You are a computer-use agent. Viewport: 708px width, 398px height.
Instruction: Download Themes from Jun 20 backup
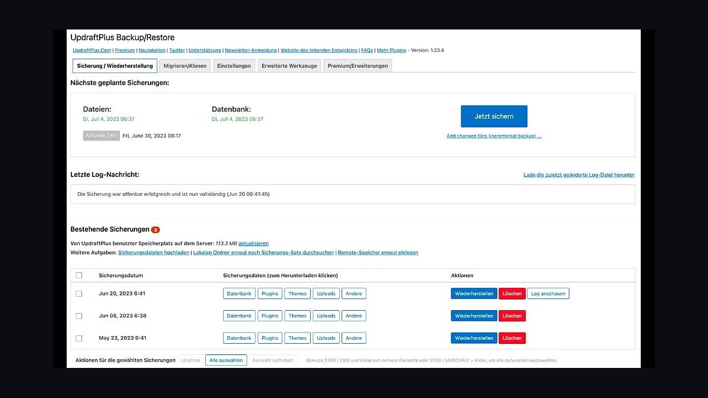(297, 293)
